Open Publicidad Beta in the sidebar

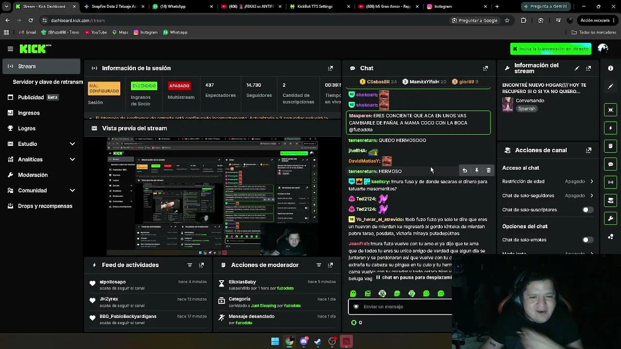42,97
